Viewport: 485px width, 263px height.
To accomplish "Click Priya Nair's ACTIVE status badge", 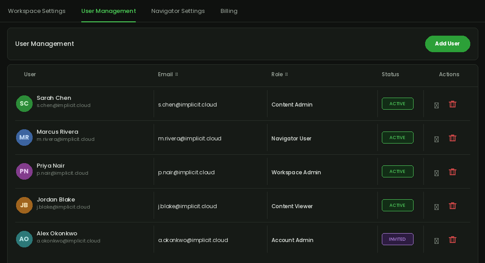I will point(397,171).
